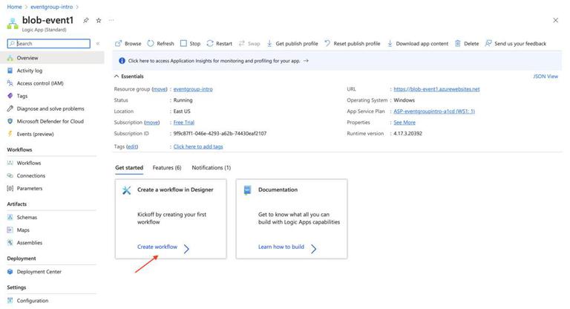This screenshot has height=309, width=570.
Task: Switch to Notifications (1) tab
Action: pos(212,168)
